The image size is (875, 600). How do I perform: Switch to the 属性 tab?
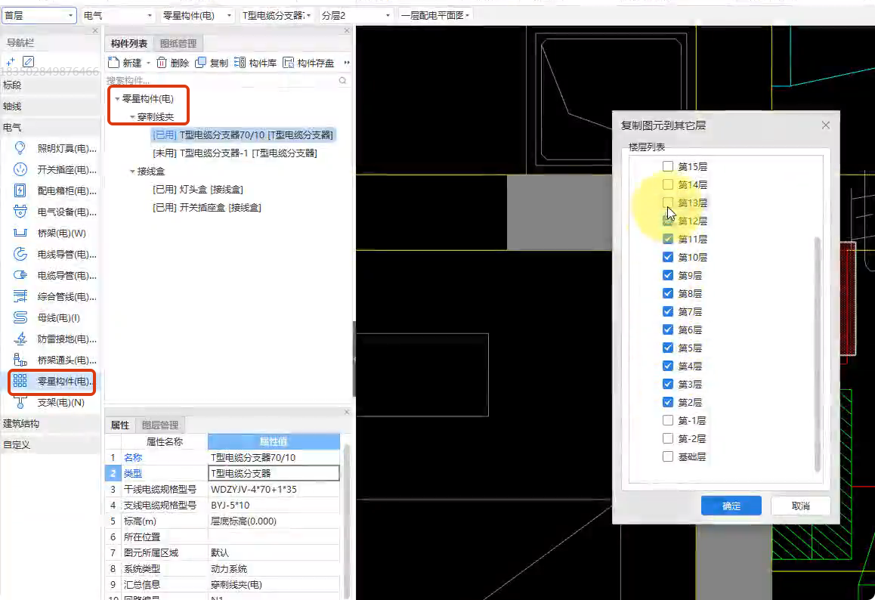point(120,425)
